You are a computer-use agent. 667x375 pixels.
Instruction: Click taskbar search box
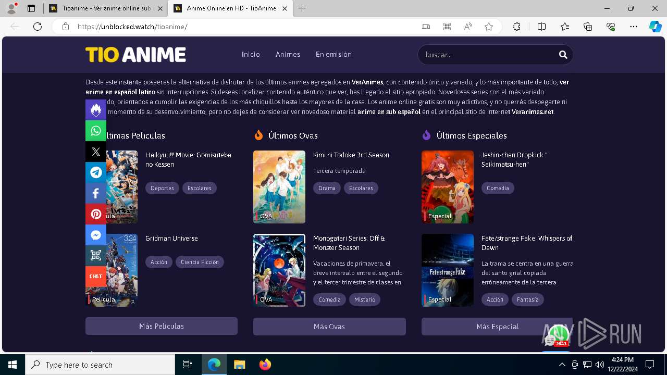[100, 365]
